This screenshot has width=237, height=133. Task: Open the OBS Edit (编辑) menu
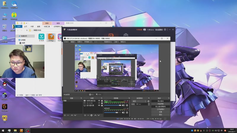[x=73, y=42]
